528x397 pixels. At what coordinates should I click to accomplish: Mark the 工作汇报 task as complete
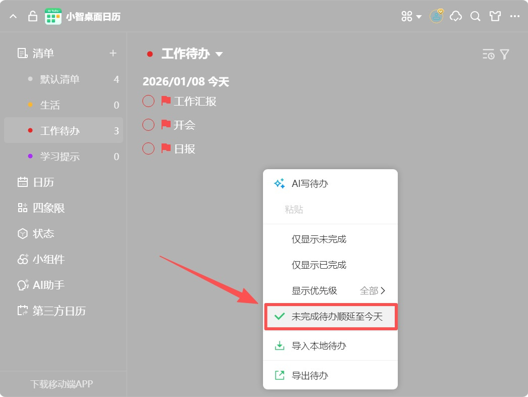pos(148,101)
